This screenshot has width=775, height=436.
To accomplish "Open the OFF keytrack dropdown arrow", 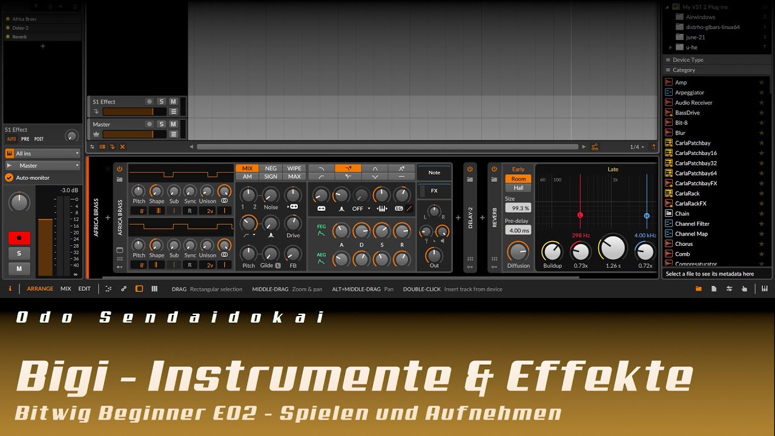I will (369, 209).
